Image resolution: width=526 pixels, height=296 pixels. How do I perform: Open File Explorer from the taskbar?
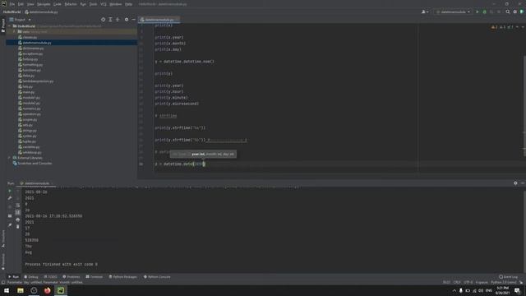coord(21,290)
